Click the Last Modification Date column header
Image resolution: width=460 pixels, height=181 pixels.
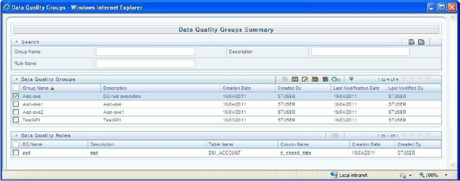point(356,88)
